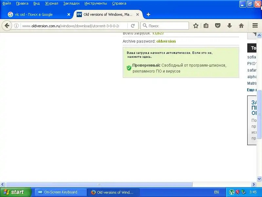Image resolution: width=262 pixels, height=197 pixels.
Task: Click horizontal scrollbar right arrow
Action: (x=253, y=185)
